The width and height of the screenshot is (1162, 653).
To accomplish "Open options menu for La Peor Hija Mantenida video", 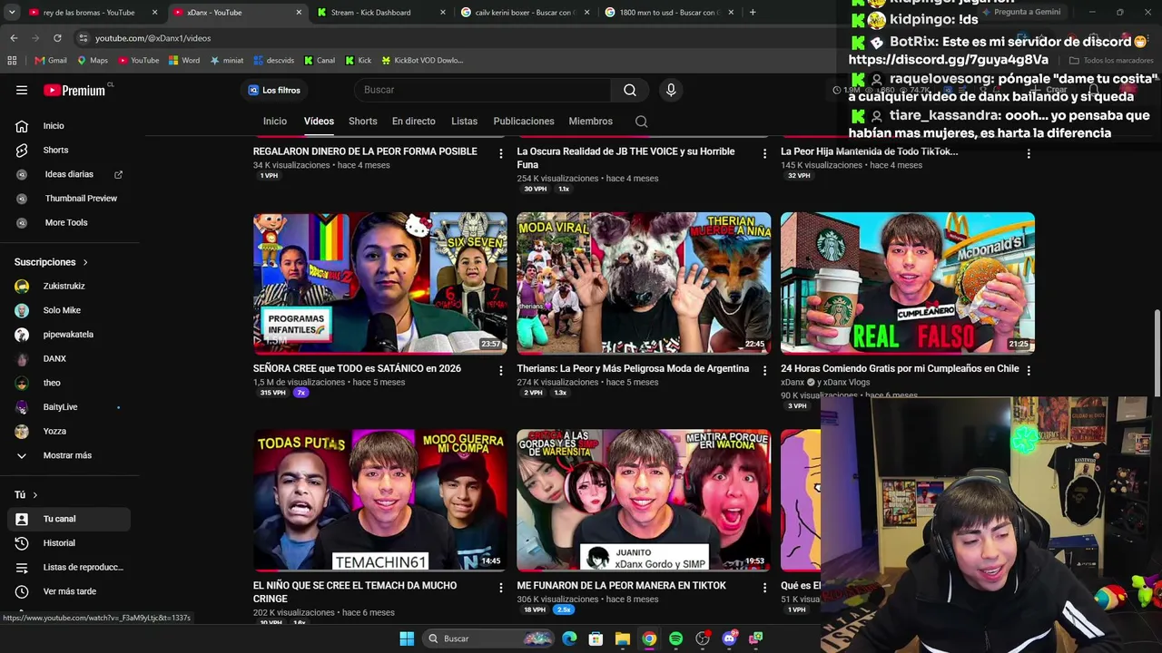I will (x=1029, y=154).
